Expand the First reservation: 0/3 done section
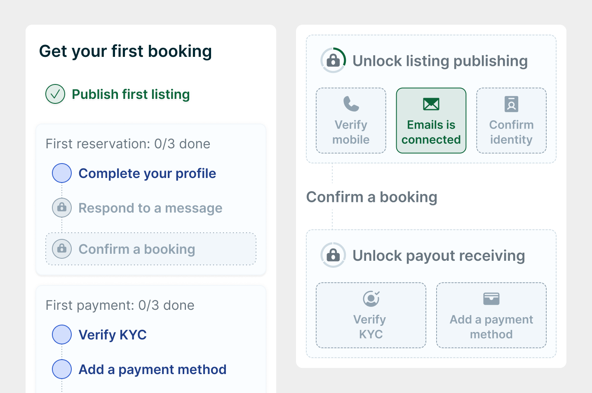 [x=128, y=144]
